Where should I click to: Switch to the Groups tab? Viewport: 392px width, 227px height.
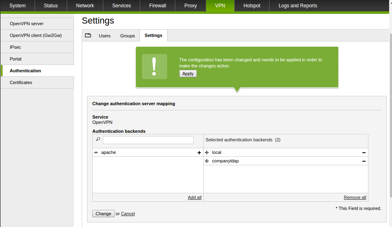pos(128,36)
